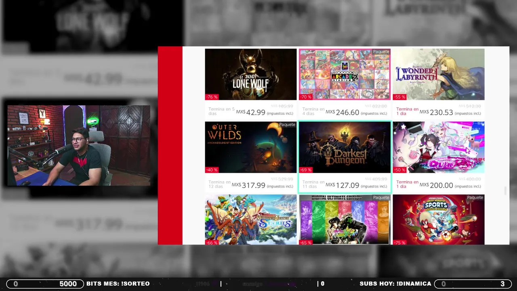The image size is (517, 291).
Task: Click the subs progress bar showing 3
Action: 473,284
